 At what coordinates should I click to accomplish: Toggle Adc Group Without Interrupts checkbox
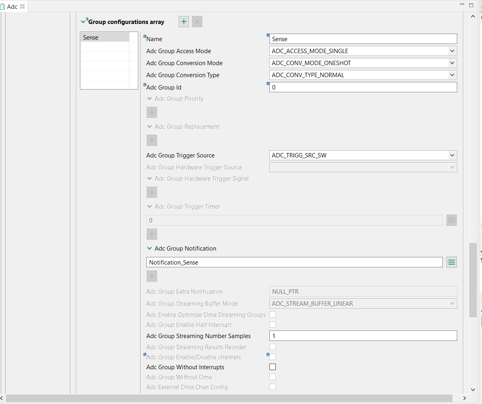[273, 367]
